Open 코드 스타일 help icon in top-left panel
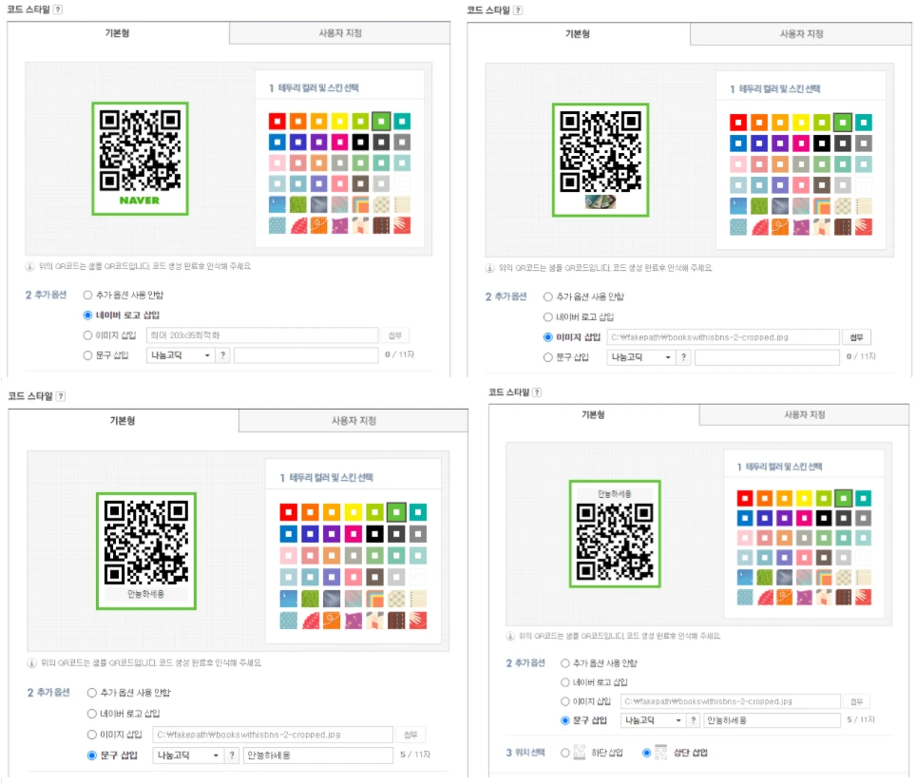 (58, 10)
